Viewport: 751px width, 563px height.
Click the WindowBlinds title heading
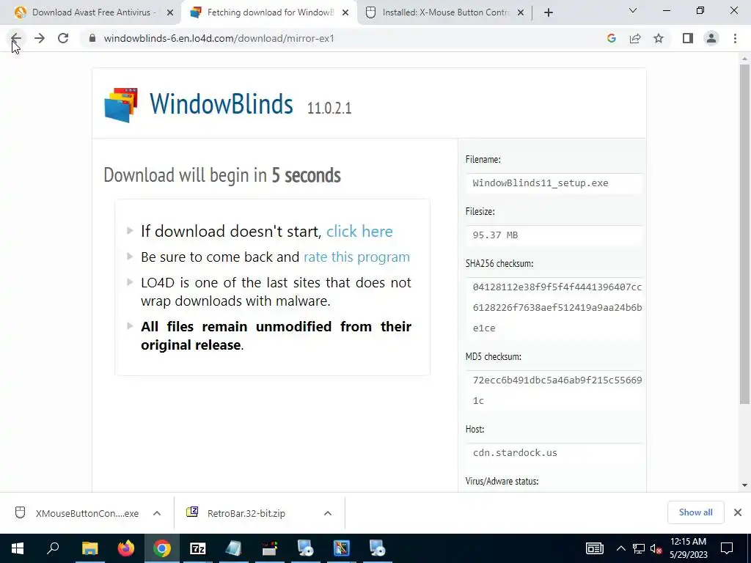221,103
